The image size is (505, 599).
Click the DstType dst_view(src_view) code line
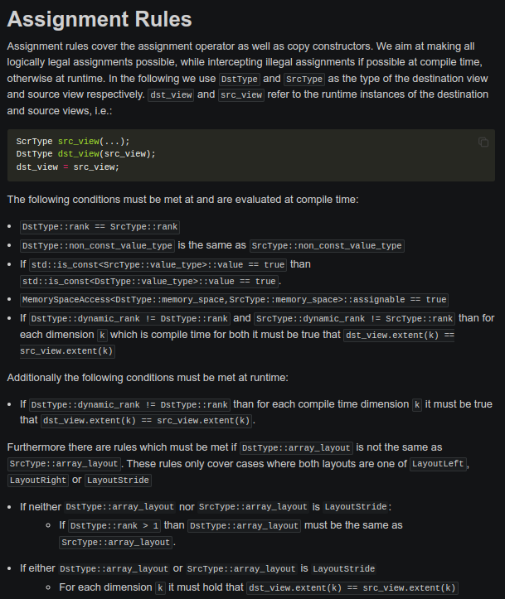(86, 154)
